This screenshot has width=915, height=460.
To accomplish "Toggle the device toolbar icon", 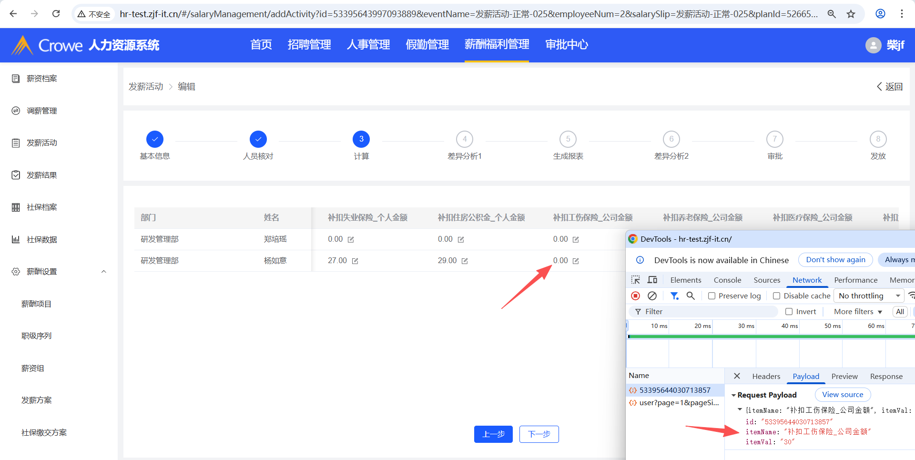I will (652, 280).
